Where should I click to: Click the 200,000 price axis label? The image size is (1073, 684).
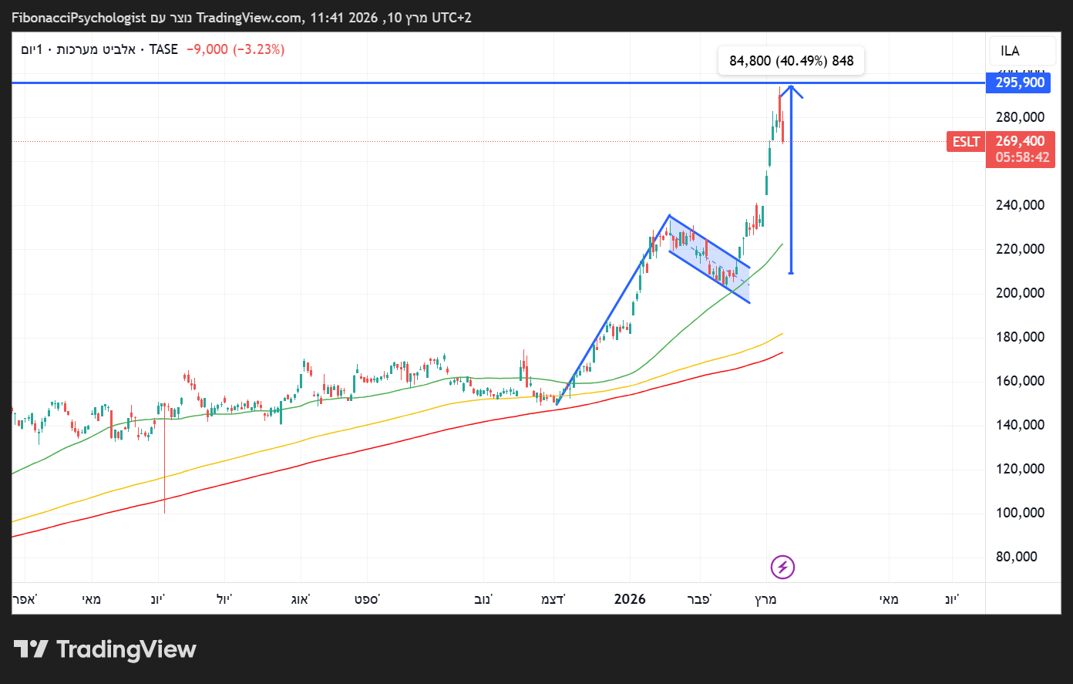tap(1021, 293)
